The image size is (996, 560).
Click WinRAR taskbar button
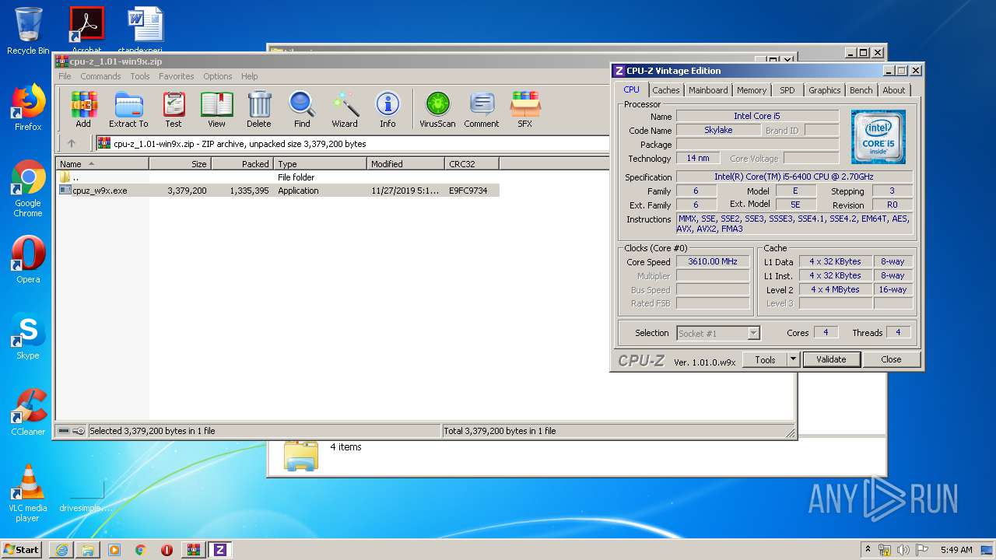tap(193, 550)
